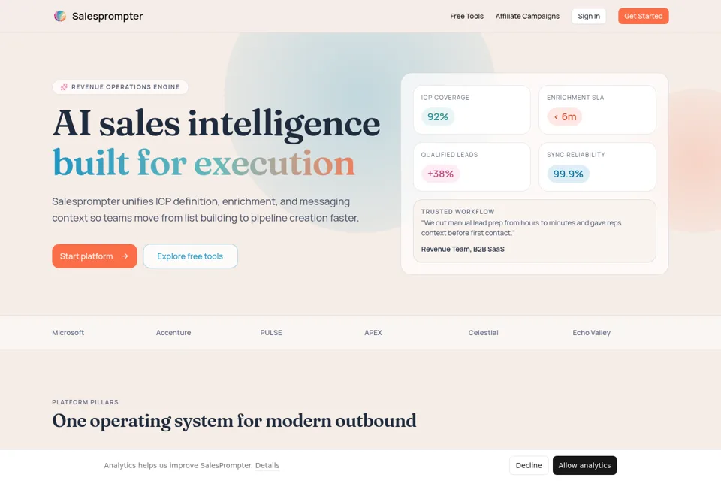Image resolution: width=721 pixels, height=481 pixels.
Task: Click the Celestial name in customer strip
Action: click(483, 333)
